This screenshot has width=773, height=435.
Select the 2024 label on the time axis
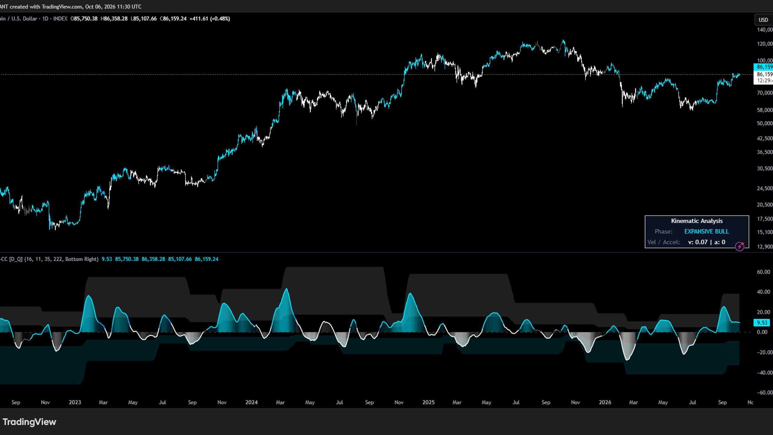coord(251,402)
